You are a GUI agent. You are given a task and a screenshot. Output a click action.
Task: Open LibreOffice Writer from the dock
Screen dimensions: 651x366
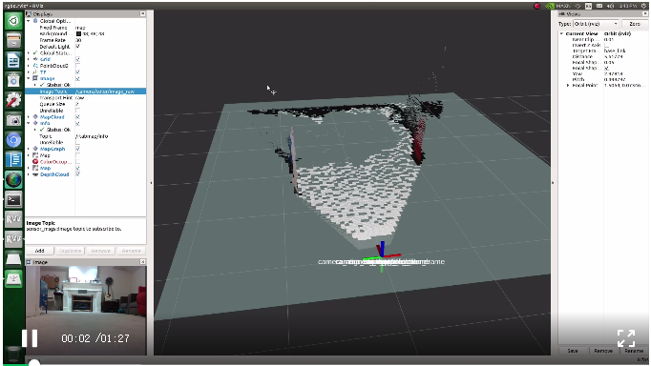coord(13,60)
